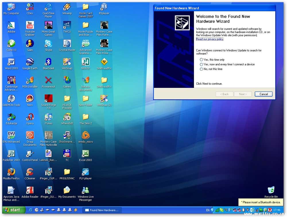Select the PRIGUSIVAC folder

tap(67, 174)
